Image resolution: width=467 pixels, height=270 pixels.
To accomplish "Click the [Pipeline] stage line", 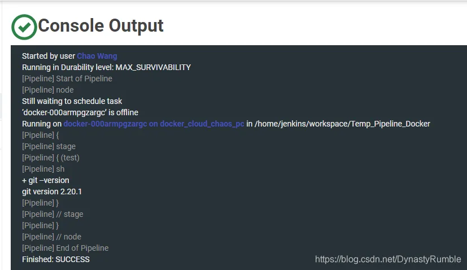I will point(49,146).
